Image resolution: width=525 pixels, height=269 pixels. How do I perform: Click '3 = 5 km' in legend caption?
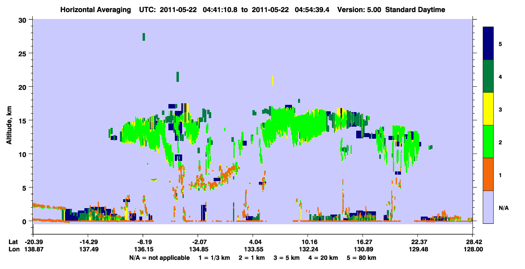(287, 258)
